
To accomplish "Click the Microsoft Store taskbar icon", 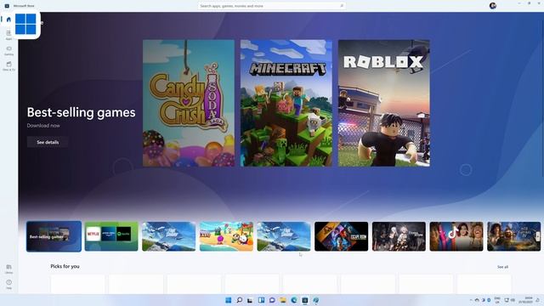I will (305, 300).
